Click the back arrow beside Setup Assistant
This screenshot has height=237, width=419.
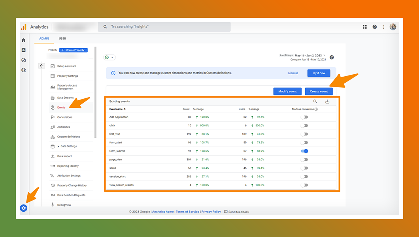coord(42,66)
